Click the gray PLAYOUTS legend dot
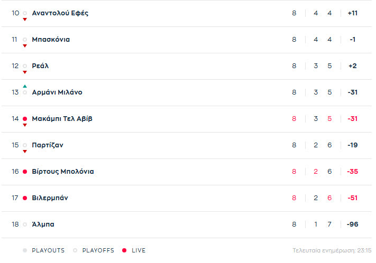This screenshot has width=376, height=263. (25, 250)
